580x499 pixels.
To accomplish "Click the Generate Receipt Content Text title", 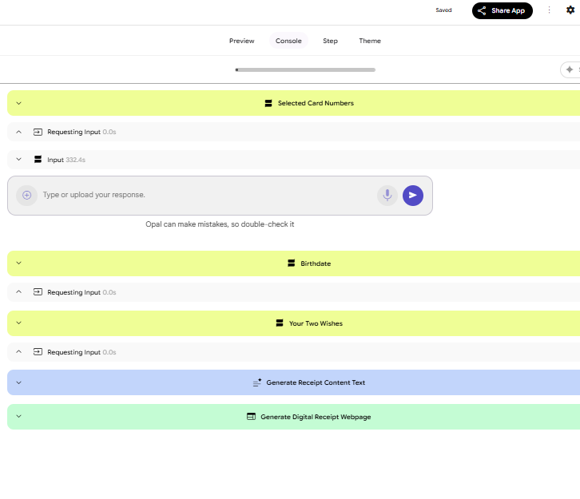I will pyautogui.click(x=316, y=382).
